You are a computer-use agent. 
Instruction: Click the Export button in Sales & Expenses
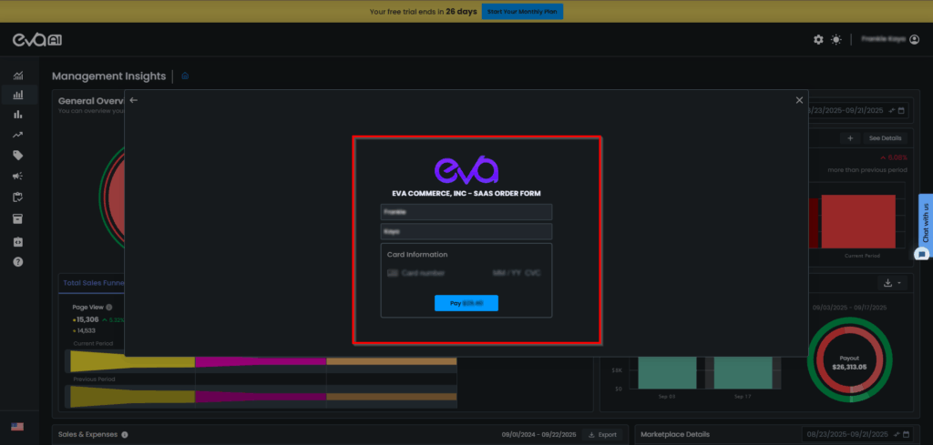click(x=602, y=435)
